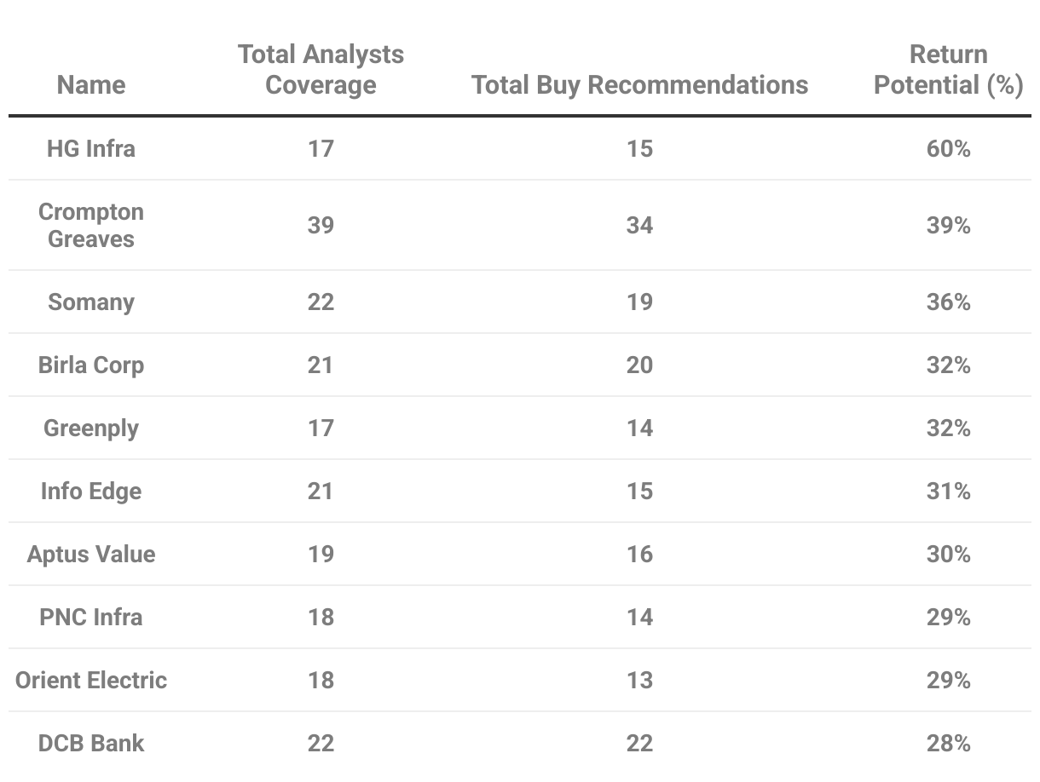This screenshot has height=782, width=1040.
Task: Click the Total Analysts Coverage header
Action: point(321,70)
